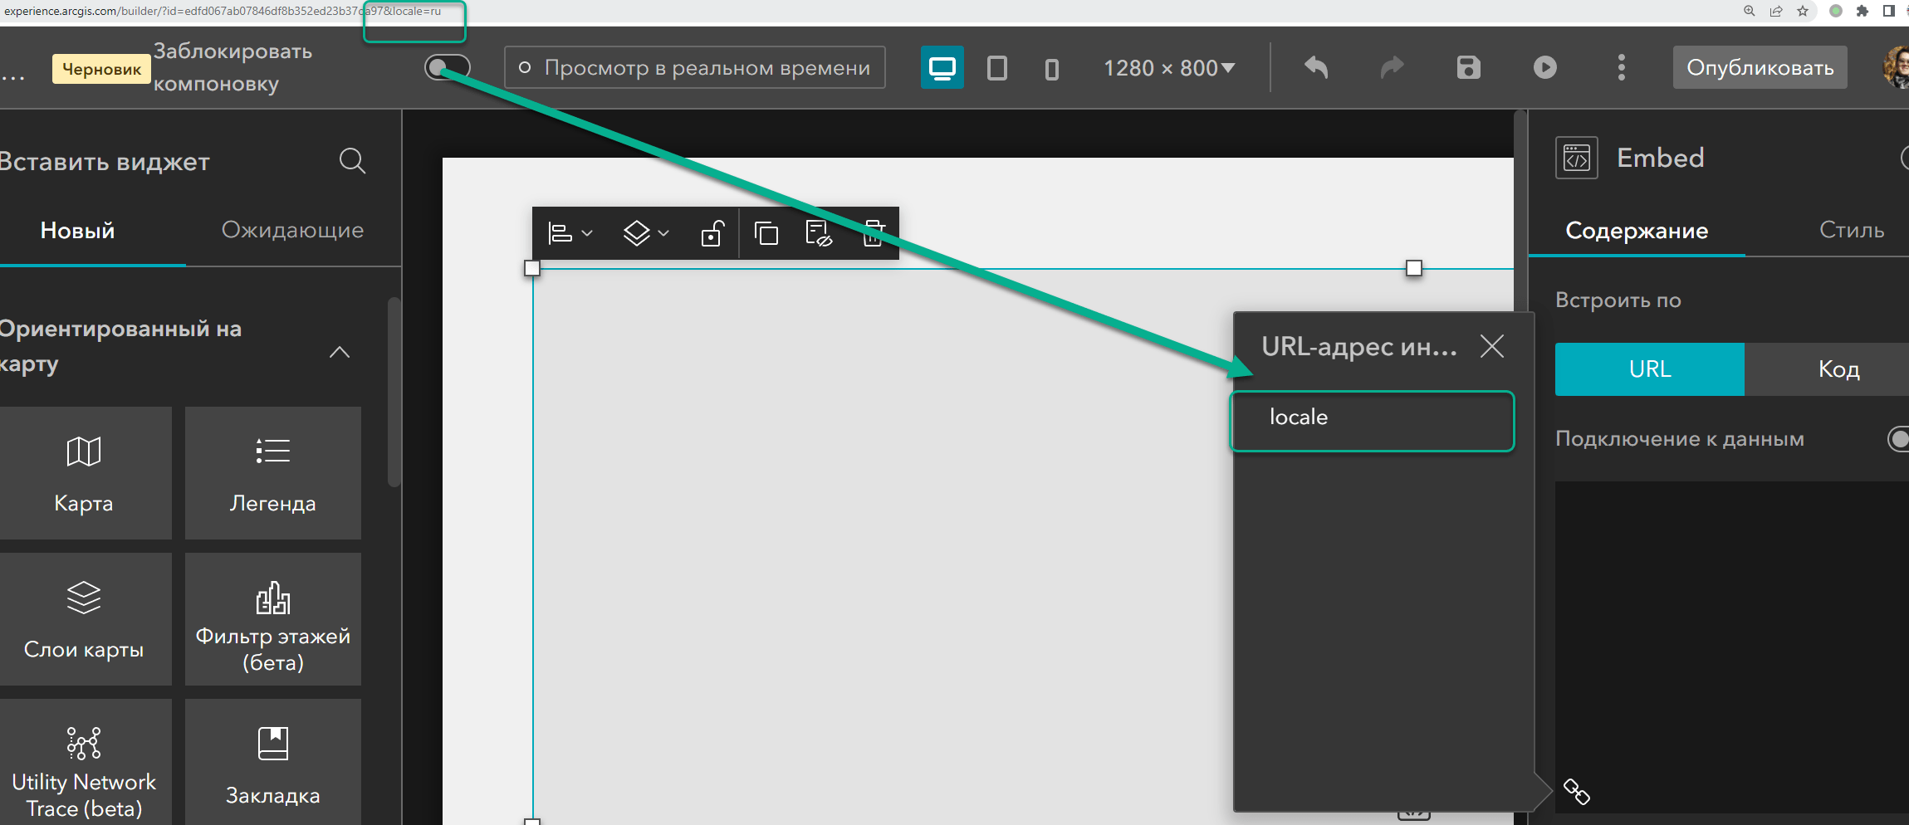1909x825 pixels.
Task: Select the Слои карты widget icon
Action: 84,598
